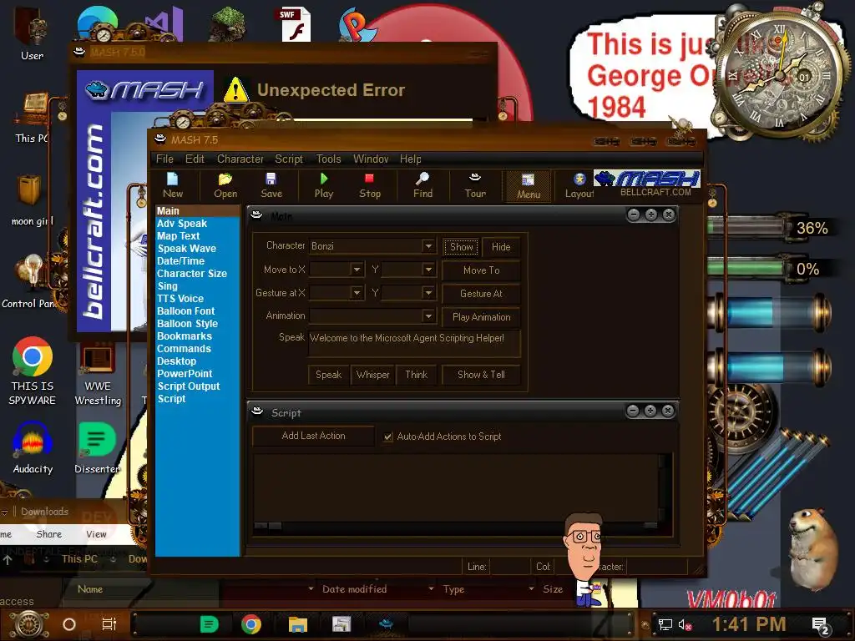Stop script playback with the red Stop icon

click(370, 185)
